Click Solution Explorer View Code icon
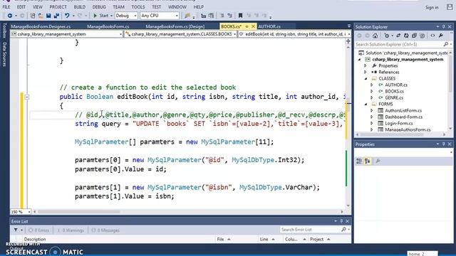Viewport: 456px width, 256px height. point(432,36)
